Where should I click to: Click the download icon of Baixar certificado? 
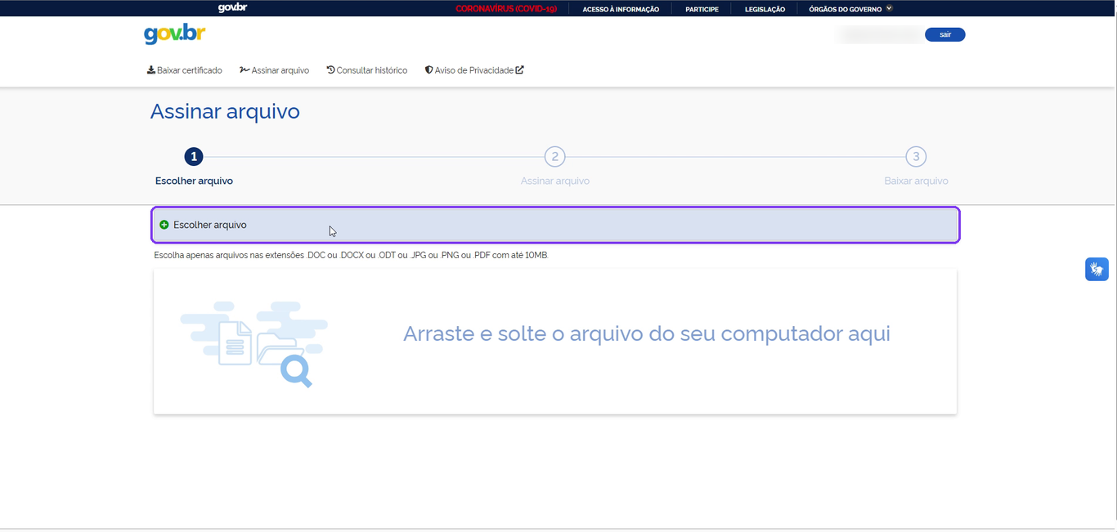pyautogui.click(x=151, y=70)
